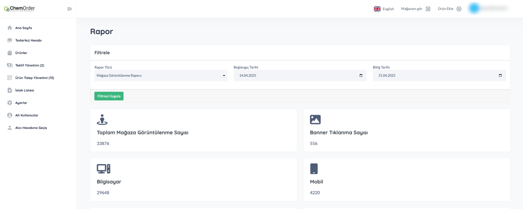Expand the Rapor Türü dropdown
The height and width of the screenshot is (209, 523).
click(161, 76)
